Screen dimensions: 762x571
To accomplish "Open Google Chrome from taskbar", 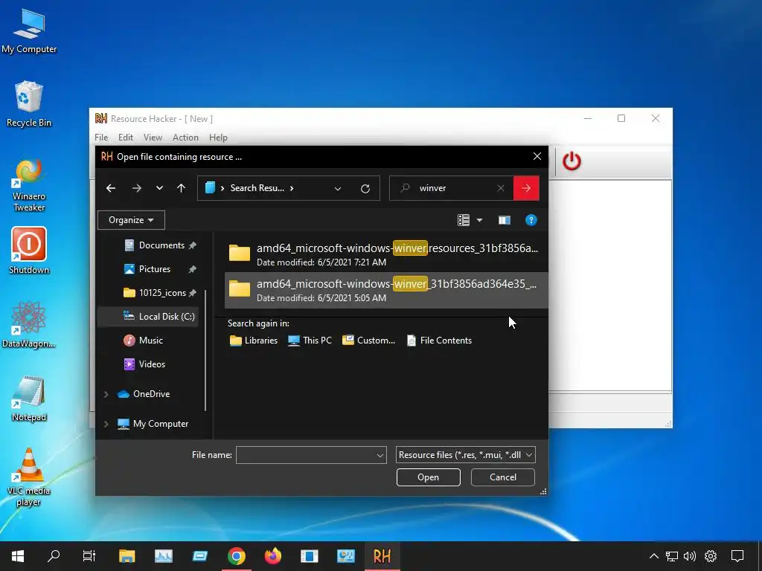I will point(236,556).
